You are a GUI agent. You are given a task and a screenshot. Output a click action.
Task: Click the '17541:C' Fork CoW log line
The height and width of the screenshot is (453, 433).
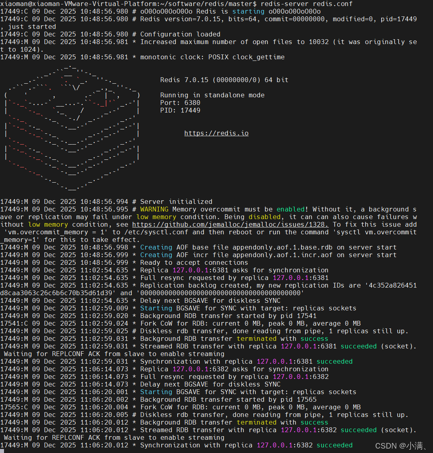[180, 323]
